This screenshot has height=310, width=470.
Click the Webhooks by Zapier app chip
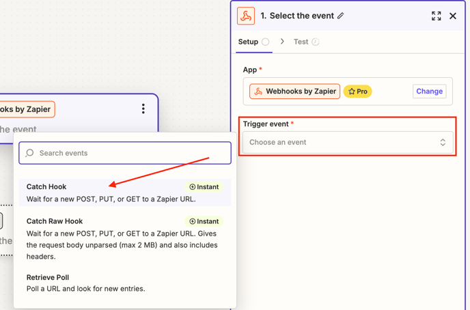pyautogui.click(x=294, y=91)
